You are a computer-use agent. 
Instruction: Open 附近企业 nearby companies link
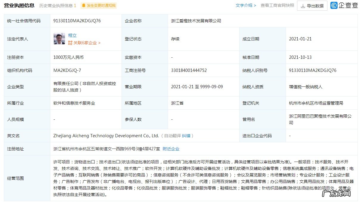click(171, 149)
